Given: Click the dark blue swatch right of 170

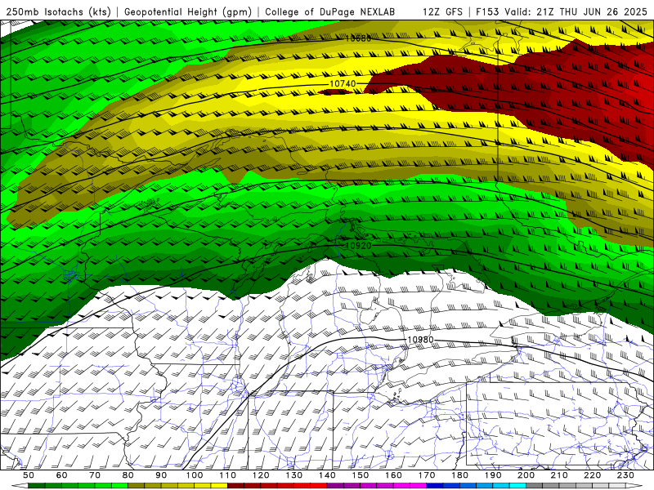Looking at the screenshot, I should (x=435, y=485).
